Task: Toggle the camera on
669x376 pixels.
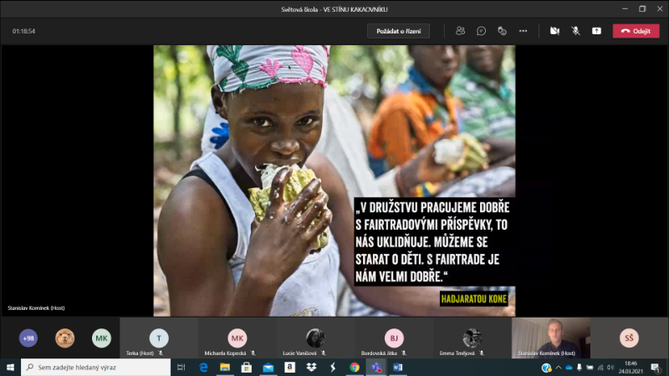Action: pos(554,31)
